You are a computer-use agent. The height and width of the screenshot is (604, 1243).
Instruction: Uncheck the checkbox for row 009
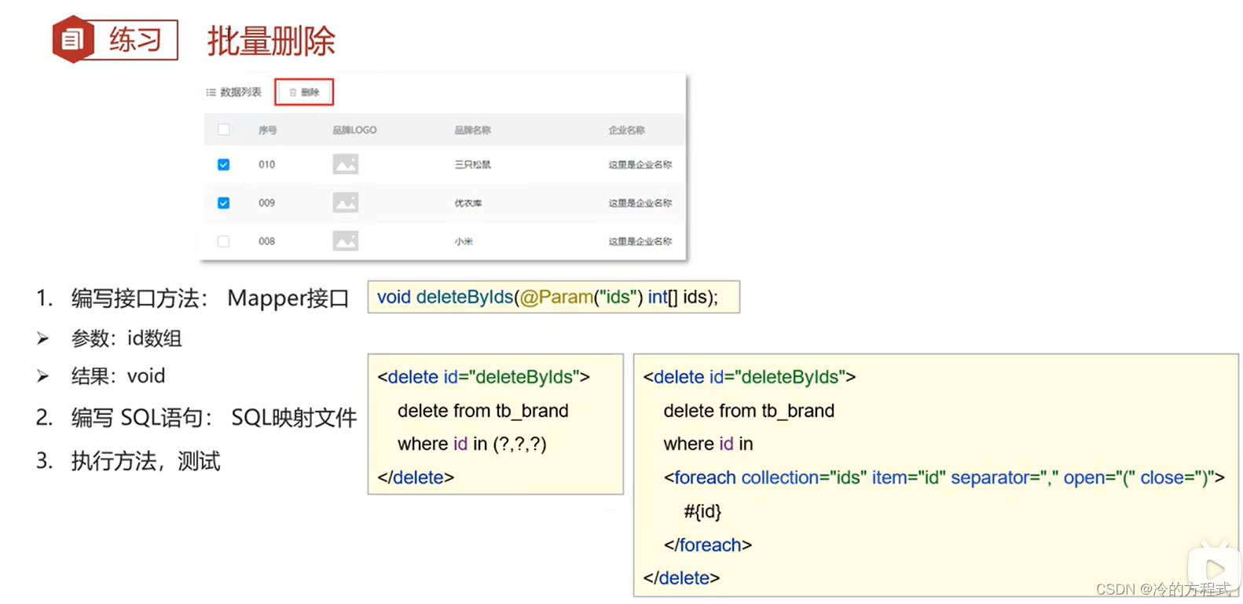tap(224, 203)
